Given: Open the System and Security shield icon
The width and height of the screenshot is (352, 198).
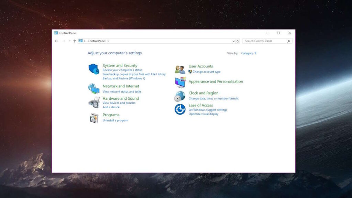Looking at the screenshot, I should pyautogui.click(x=93, y=69).
